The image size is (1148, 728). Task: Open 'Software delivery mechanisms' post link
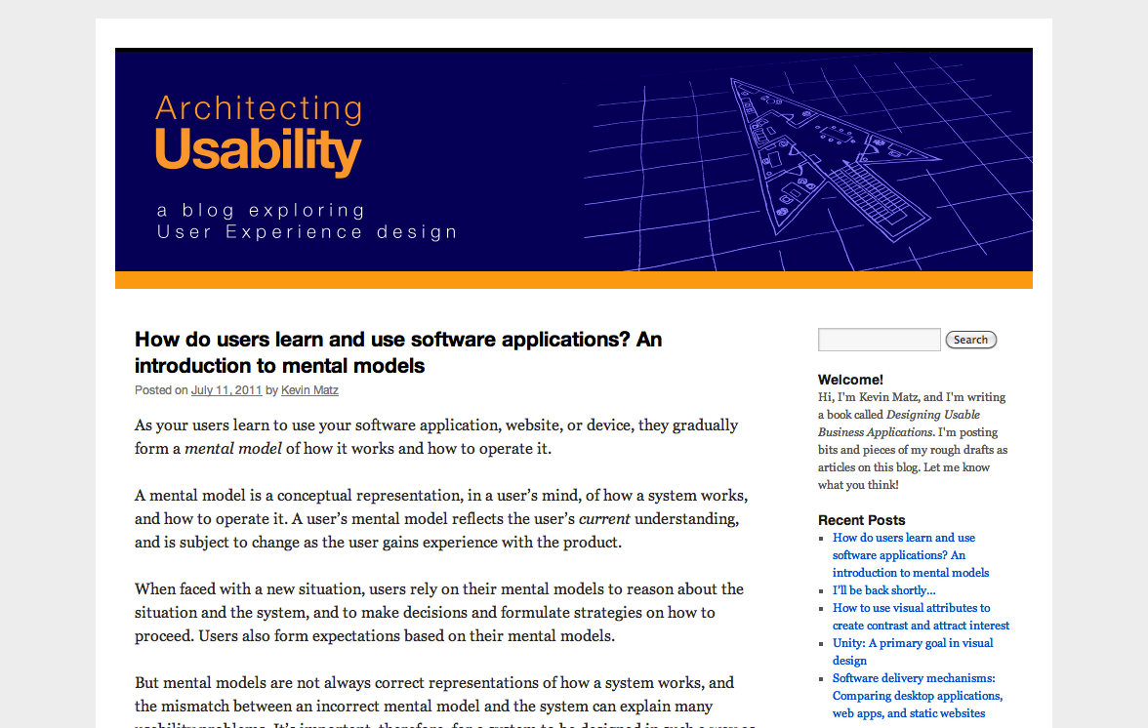pyautogui.click(x=914, y=678)
